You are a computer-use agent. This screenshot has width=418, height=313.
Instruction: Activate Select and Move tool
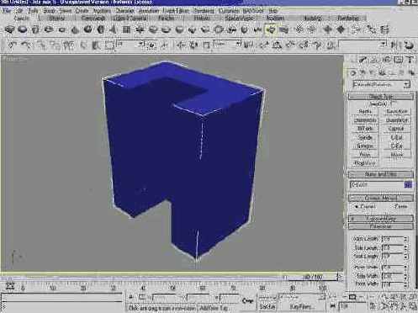tap(181, 45)
